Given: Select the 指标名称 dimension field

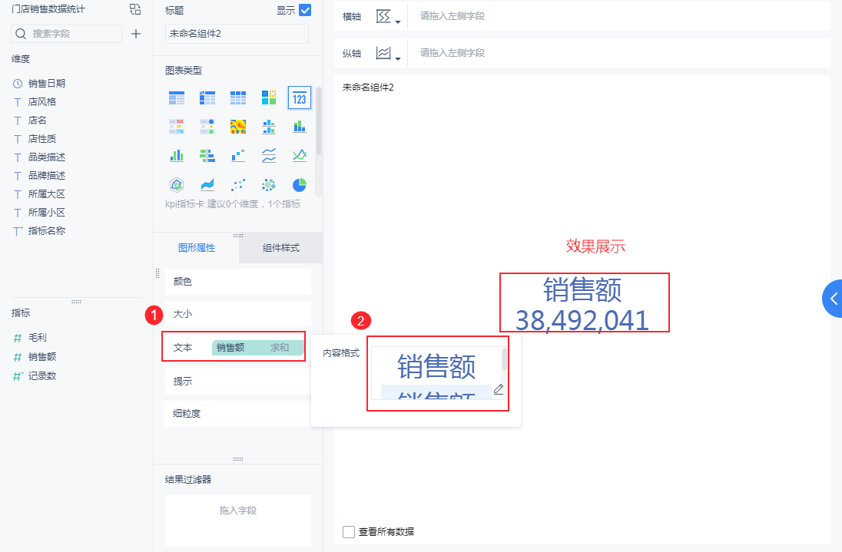Looking at the screenshot, I should (x=47, y=230).
